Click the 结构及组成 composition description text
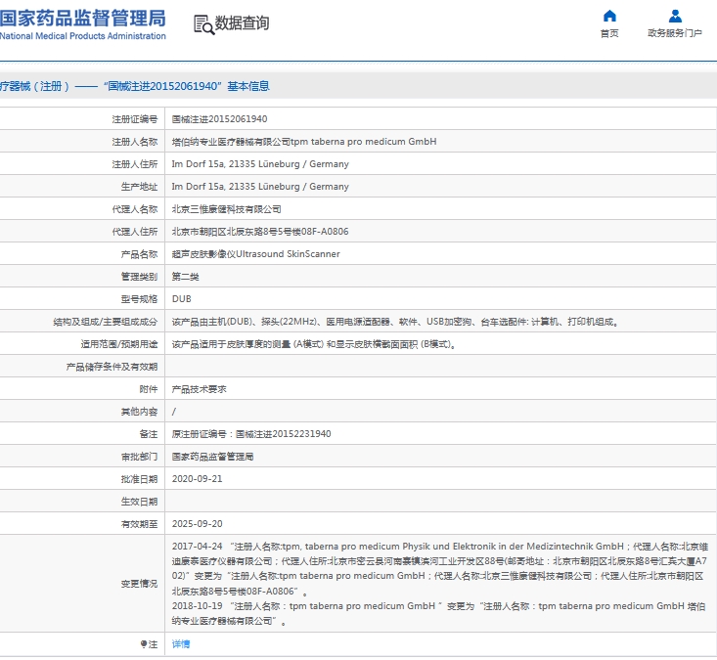This screenshot has height=660, width=717. tap(395, 322)
